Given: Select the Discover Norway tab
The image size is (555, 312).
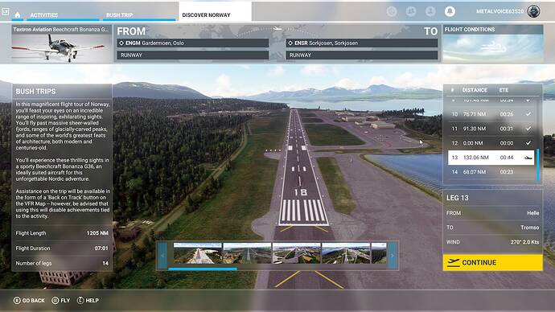Looking at the screenshot, I should point(215,12).
